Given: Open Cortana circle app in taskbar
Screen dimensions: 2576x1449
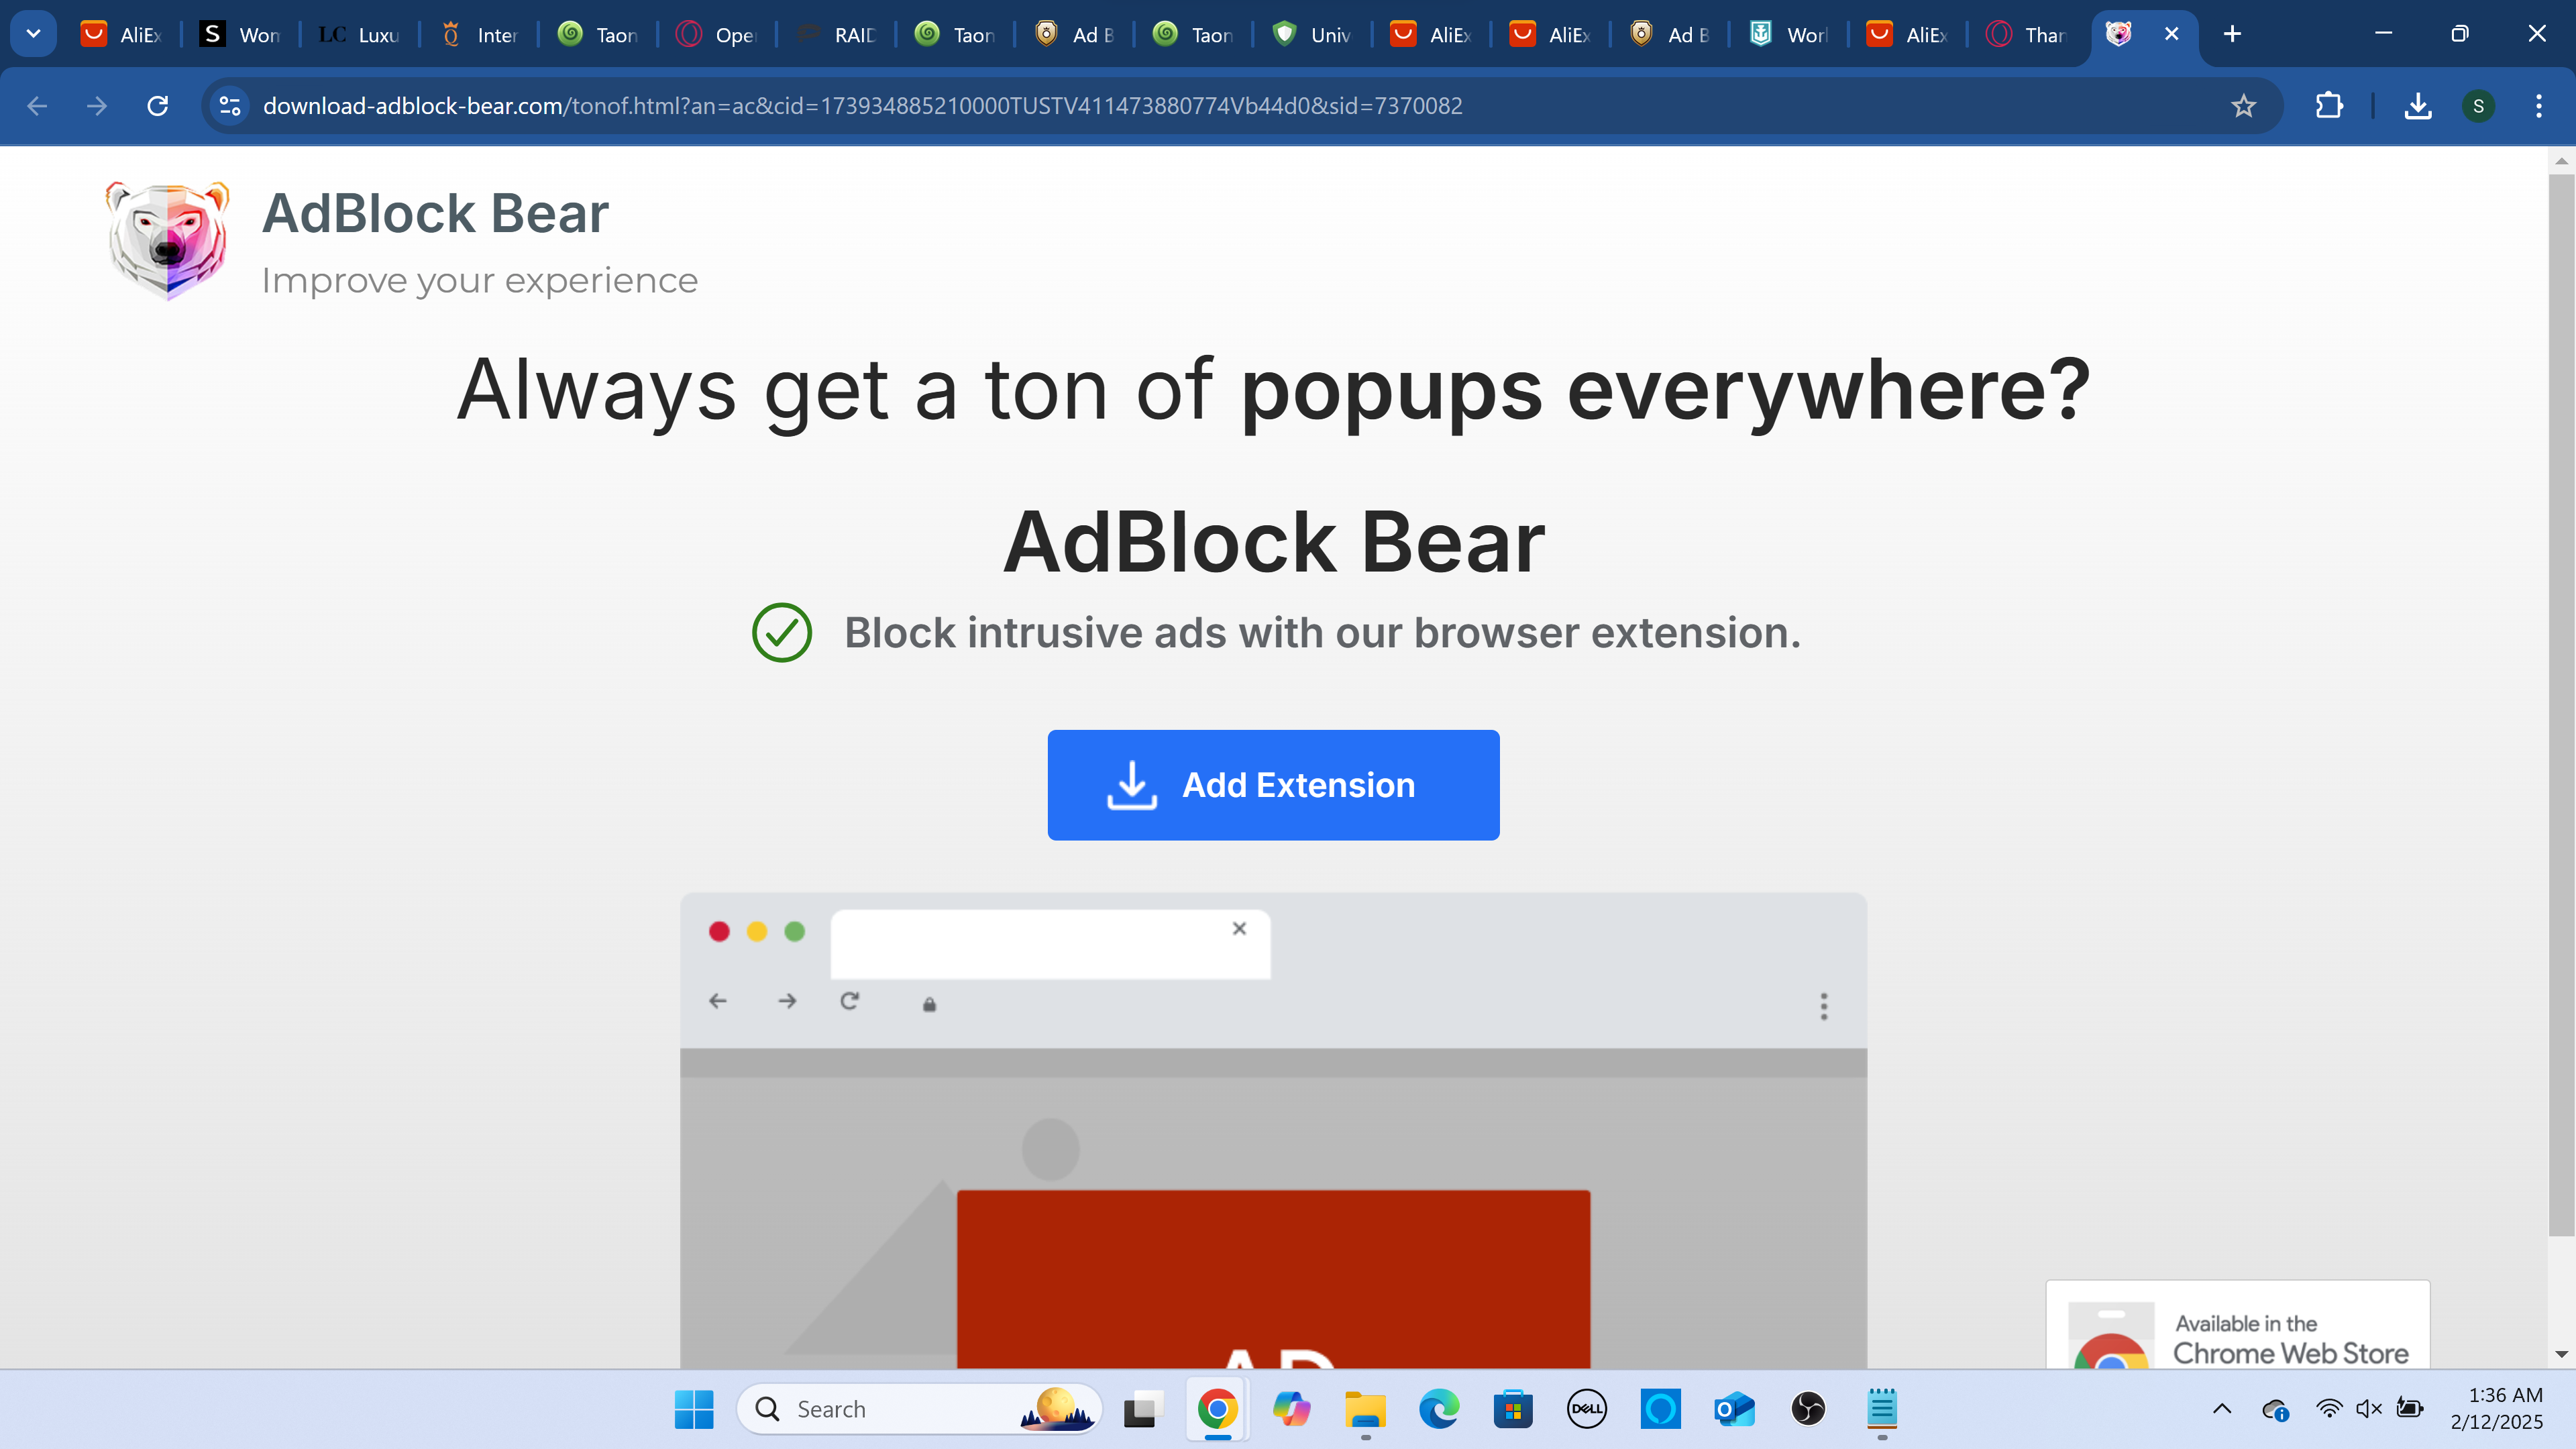Looking at the screenshot, I should click(1661, 1409).
